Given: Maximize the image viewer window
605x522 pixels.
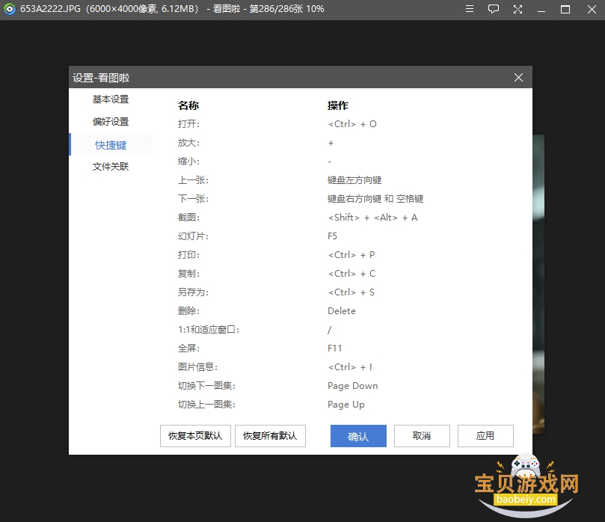Looking at the screenshot, I should click(x=565, y=9).
